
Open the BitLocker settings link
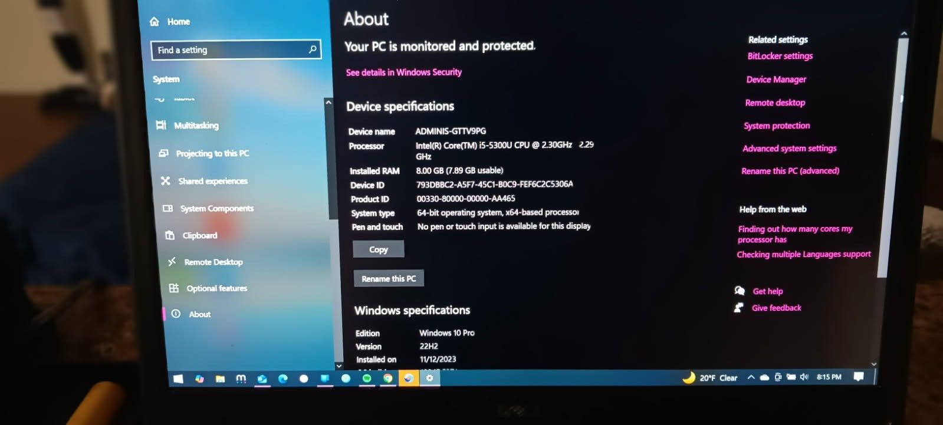pos(780,56)
